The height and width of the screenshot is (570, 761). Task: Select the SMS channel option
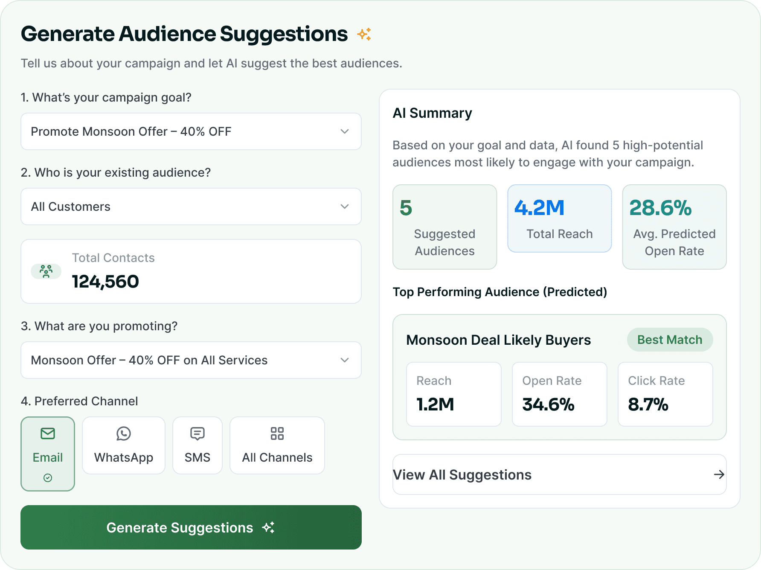[198, 445]
